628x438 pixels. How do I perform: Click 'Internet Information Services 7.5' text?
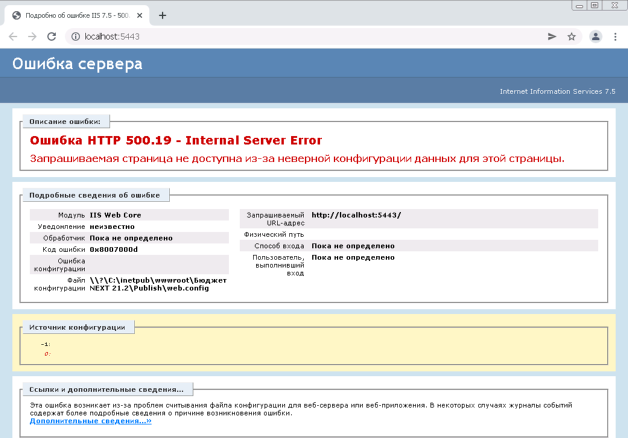point(557,91)
